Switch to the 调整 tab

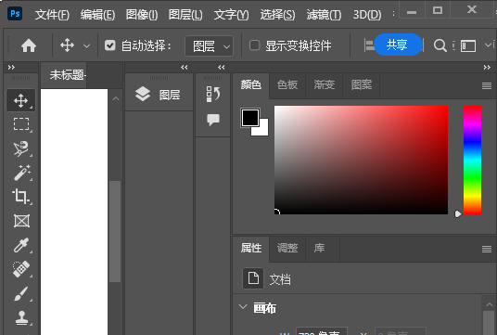287,249
